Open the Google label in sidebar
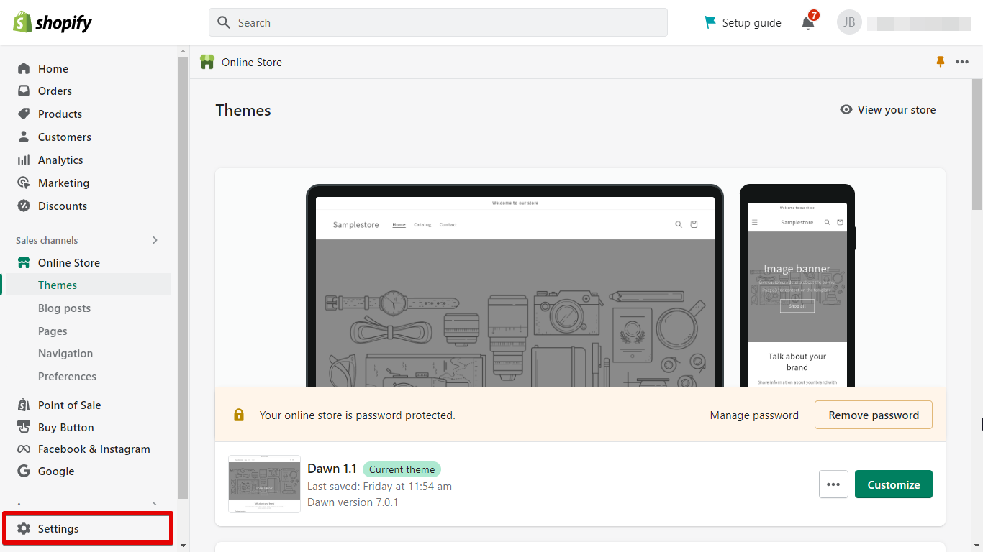This screenshot has height=552, width=983. (x=56, y=471)
